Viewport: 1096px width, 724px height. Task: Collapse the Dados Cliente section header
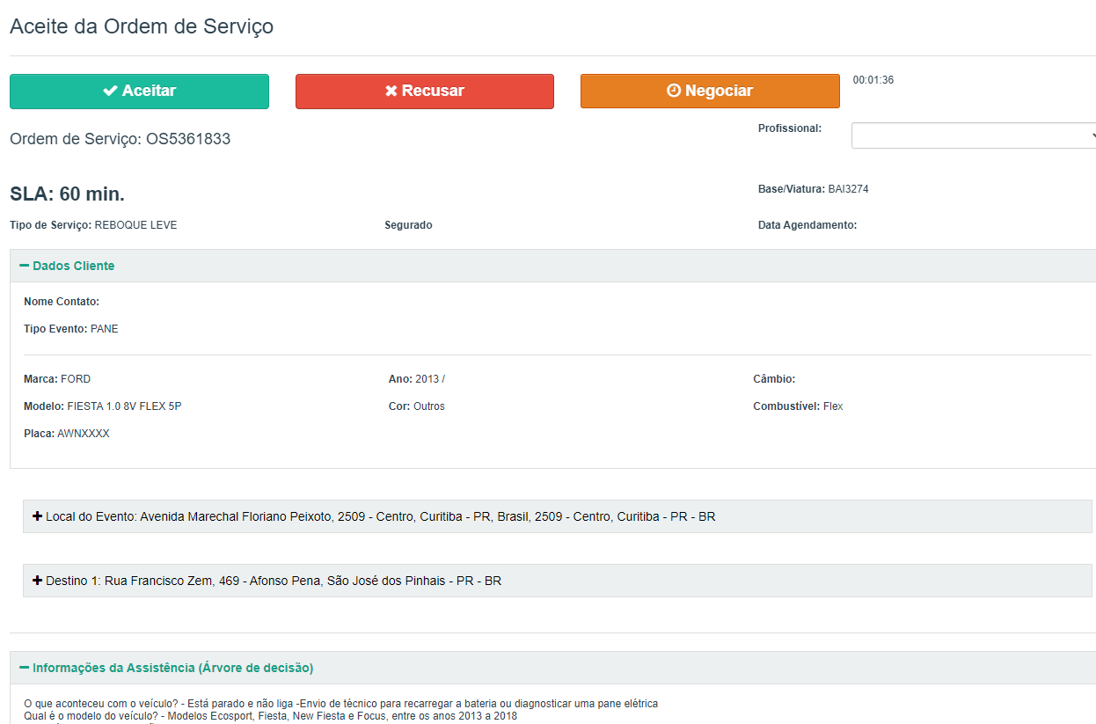[x=74, y=266]
